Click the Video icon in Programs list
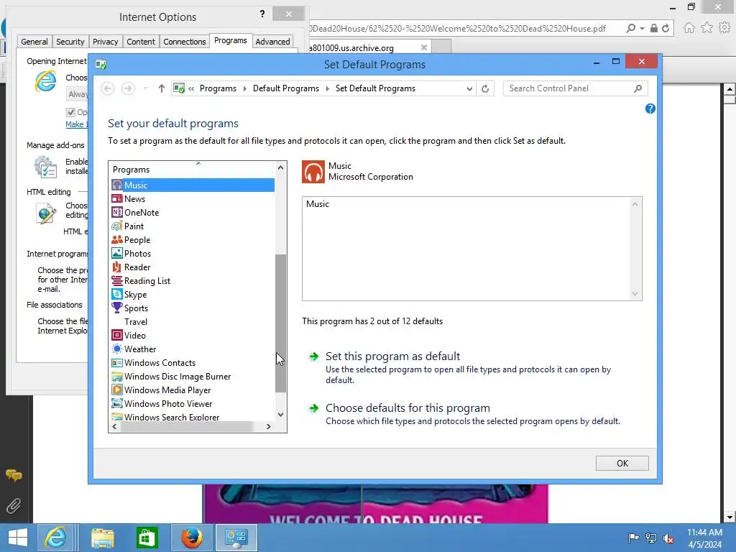 tap(117, 335)
